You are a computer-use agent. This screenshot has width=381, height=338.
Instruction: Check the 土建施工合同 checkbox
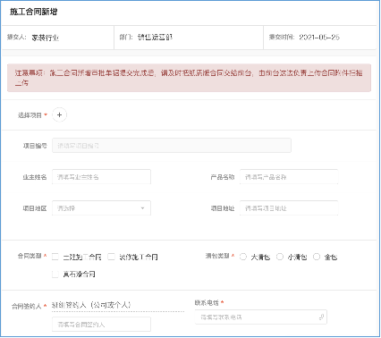55,257
